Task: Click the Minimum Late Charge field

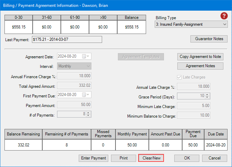Action: click(x=194, y=106)
